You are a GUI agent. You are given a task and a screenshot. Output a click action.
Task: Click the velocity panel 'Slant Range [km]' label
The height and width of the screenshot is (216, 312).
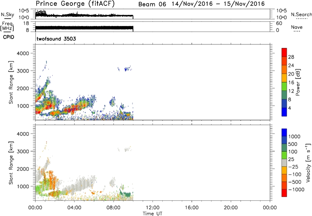11,163
